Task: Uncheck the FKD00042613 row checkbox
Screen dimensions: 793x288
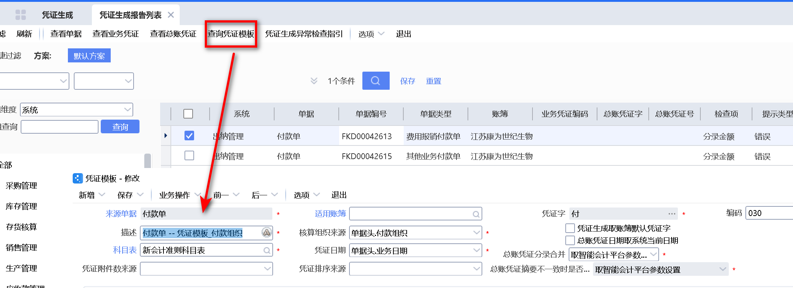Action: point(189,136)
